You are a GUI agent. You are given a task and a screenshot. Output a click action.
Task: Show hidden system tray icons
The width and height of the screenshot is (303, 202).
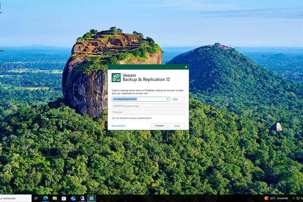293,198
